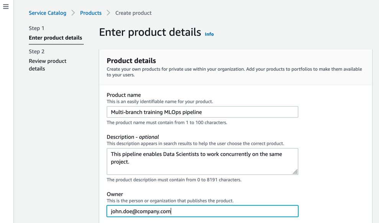Open the hamburger navigation menu
The width and height of the screenshot is (379, 223).
coord(6,6)
